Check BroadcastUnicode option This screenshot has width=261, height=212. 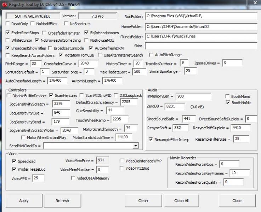coord(50,48)
